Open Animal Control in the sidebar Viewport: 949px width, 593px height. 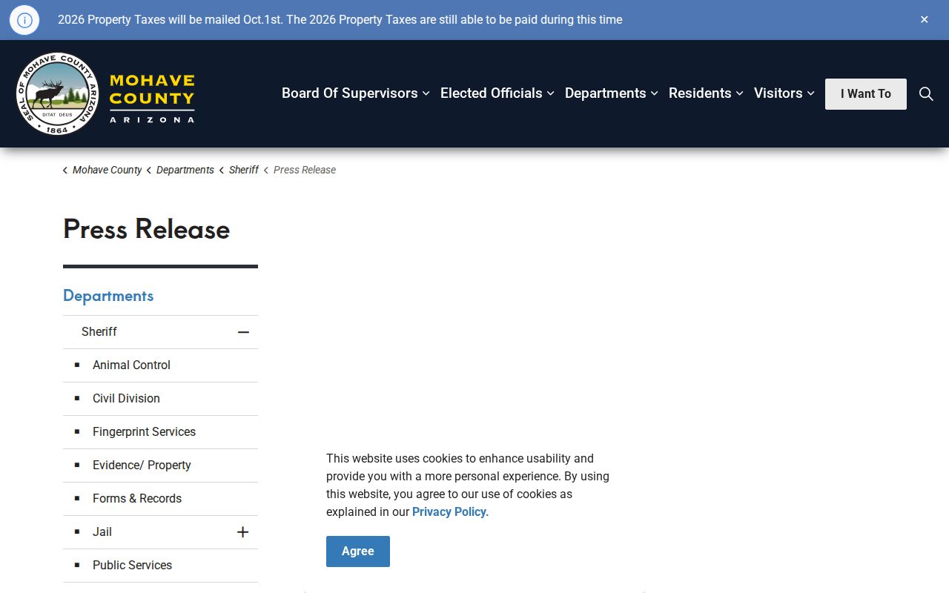tap(131, 365)
